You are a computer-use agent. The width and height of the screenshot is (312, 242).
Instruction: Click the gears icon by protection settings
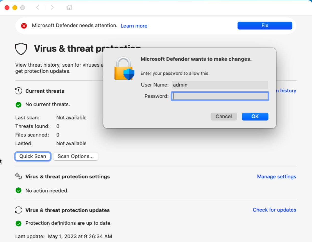[x=19, y=176]
